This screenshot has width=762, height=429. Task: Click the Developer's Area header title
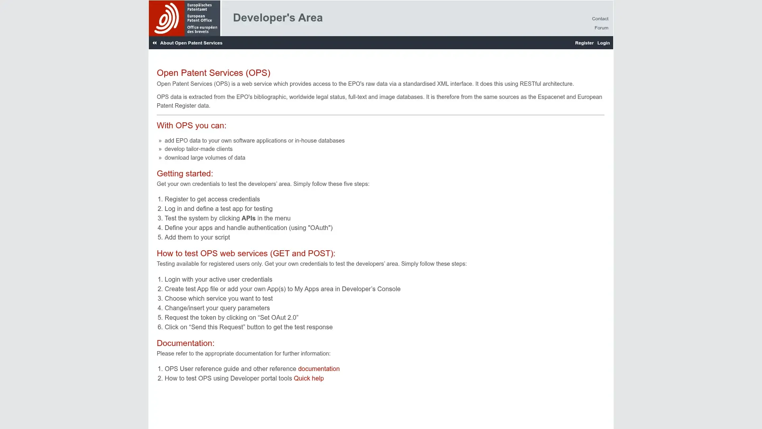pos(277,18)
